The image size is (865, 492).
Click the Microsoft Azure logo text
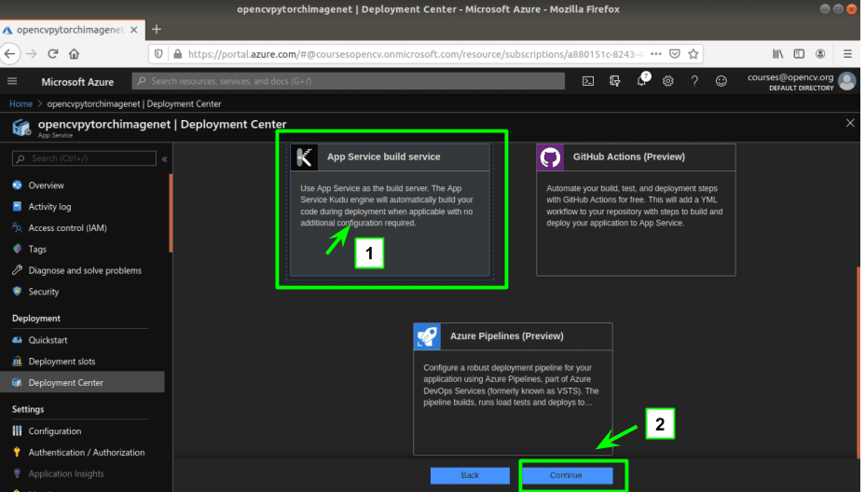point(77,82)
